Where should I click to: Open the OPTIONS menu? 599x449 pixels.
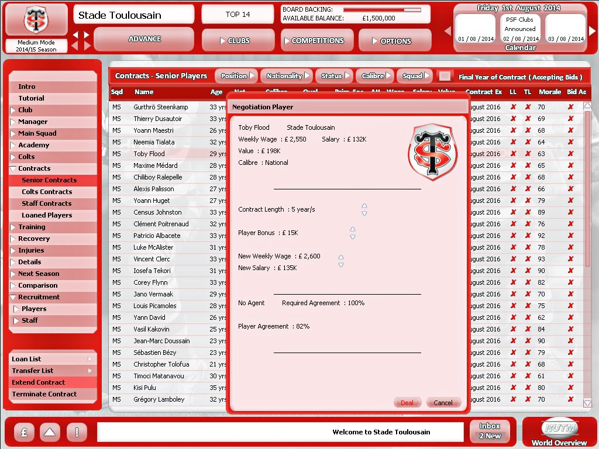click(x=395, y=40)
